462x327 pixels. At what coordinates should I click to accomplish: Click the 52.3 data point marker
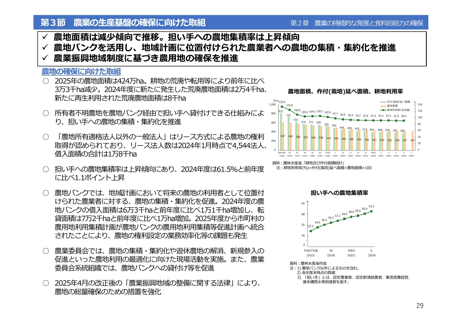point(311,231)
